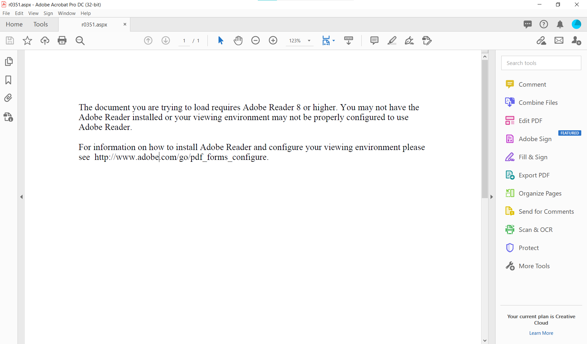Screen dimensions: 587x344
Task: Close the r0351.aspx tab
Action: 125,24
